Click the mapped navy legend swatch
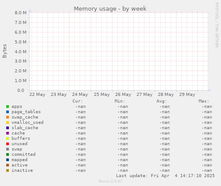221x186 pixels. [x=8, y=160]
